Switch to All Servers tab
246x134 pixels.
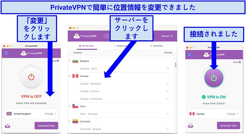86,46
